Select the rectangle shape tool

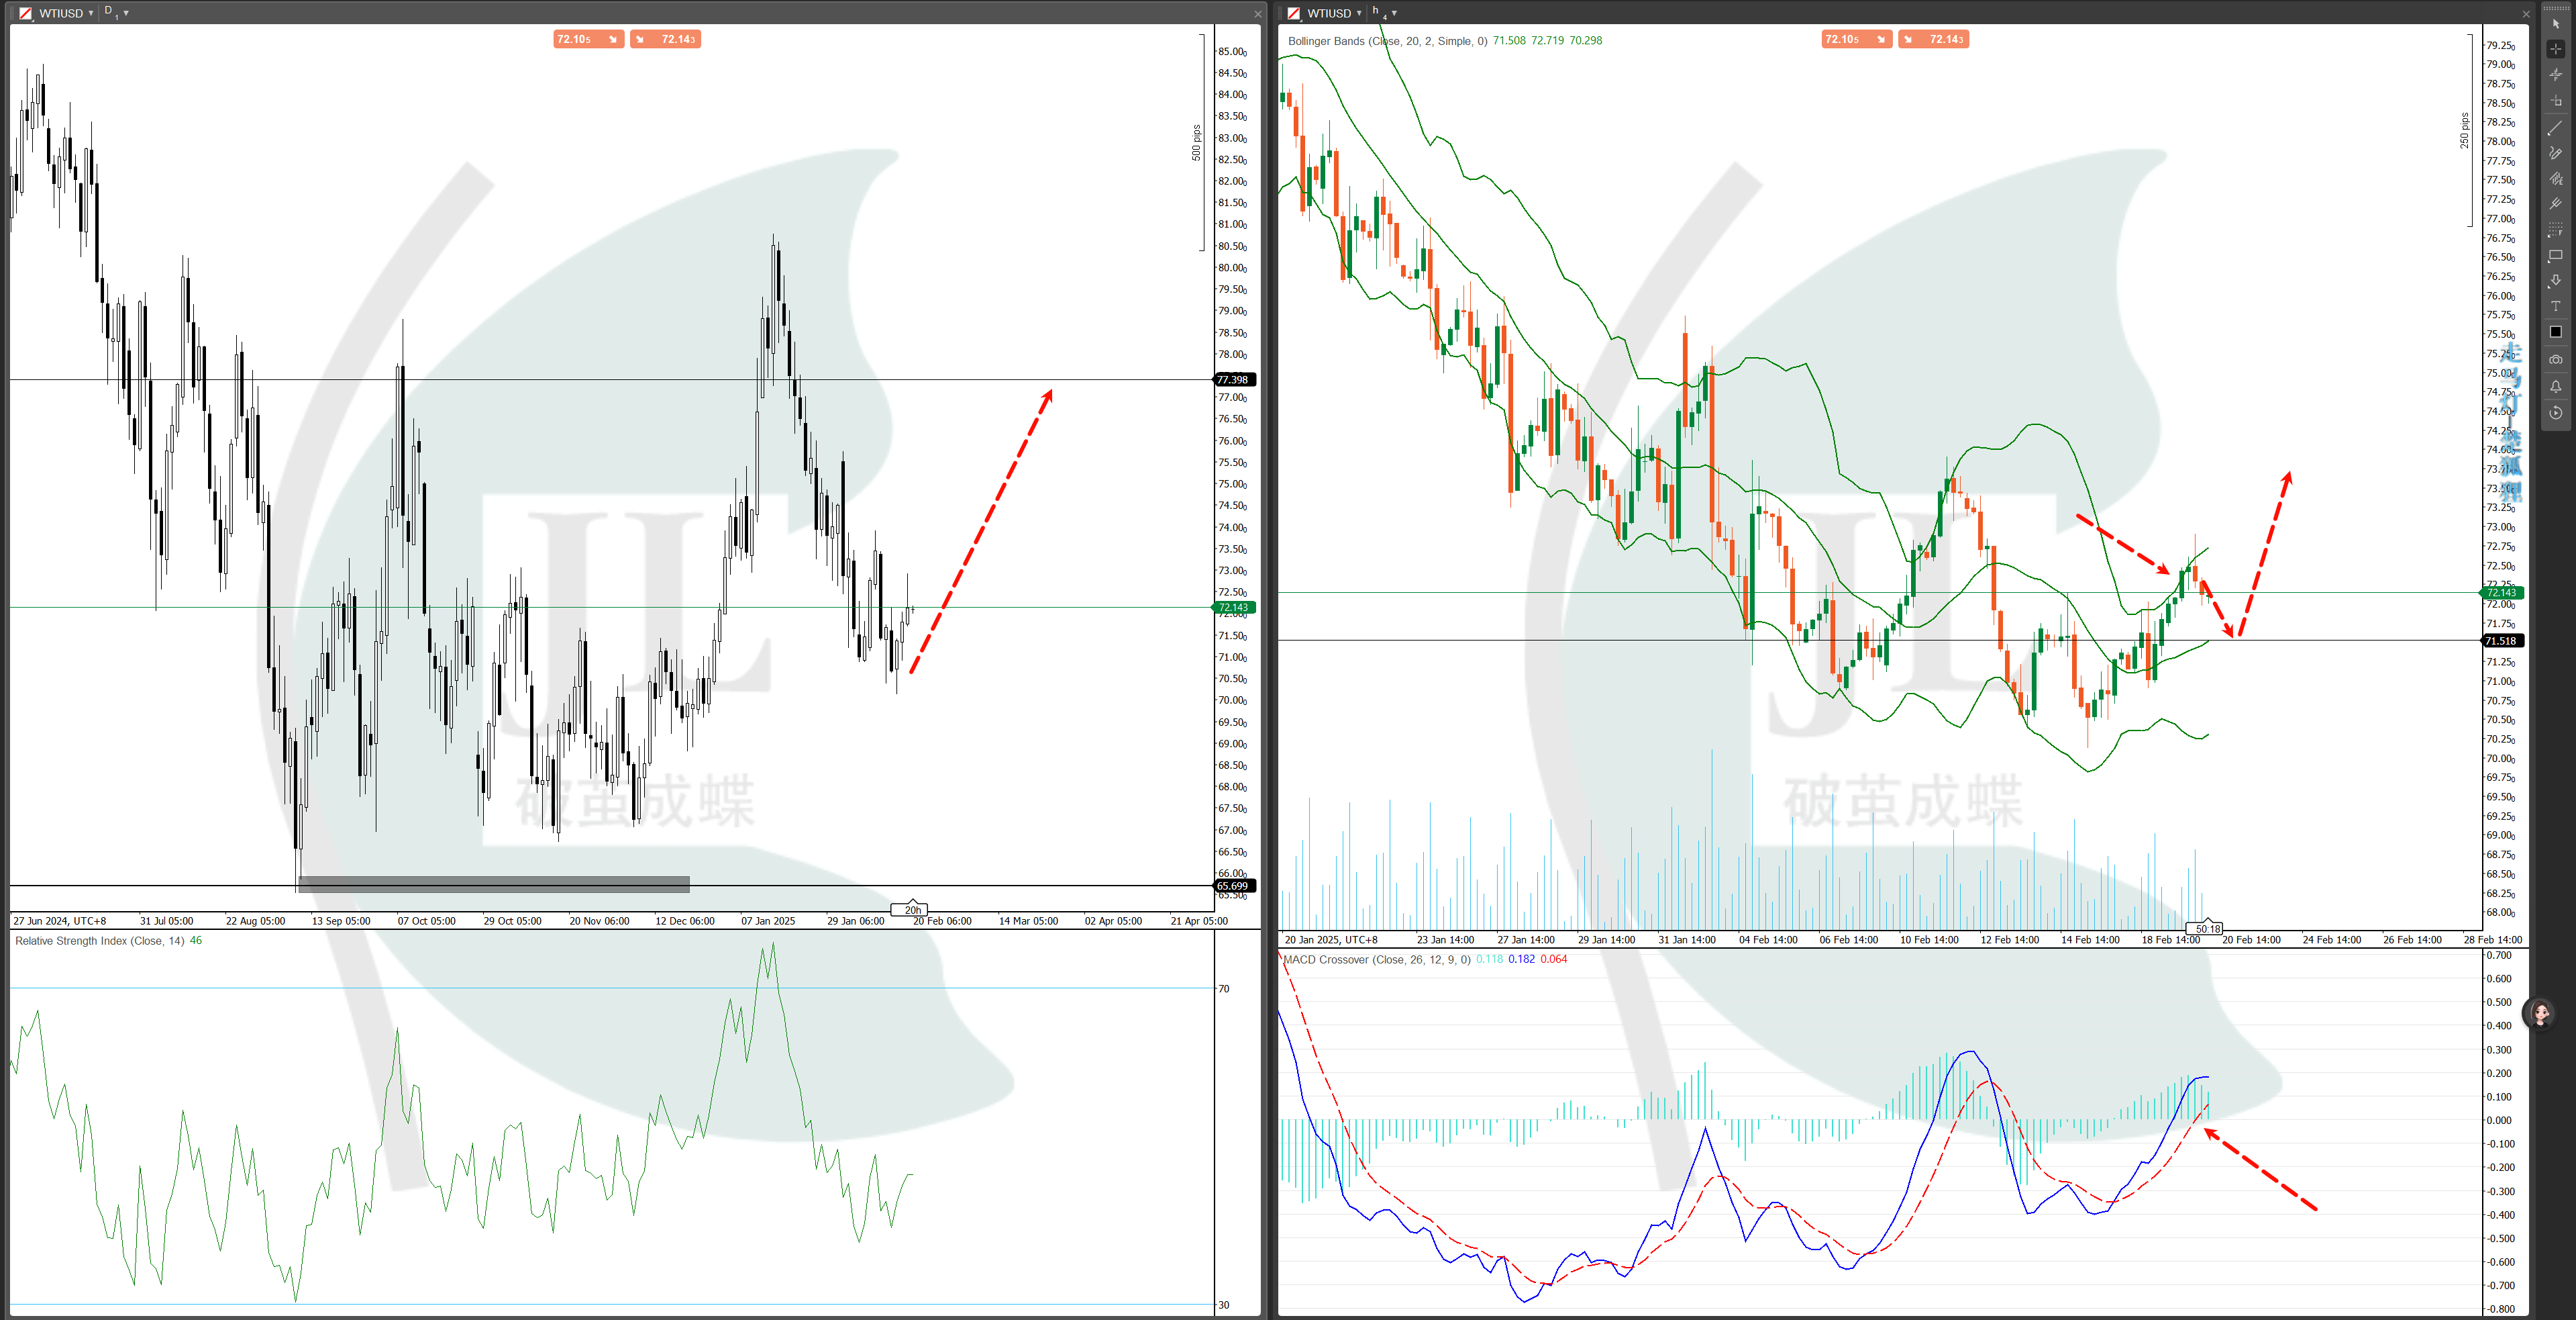[2555, 256]
